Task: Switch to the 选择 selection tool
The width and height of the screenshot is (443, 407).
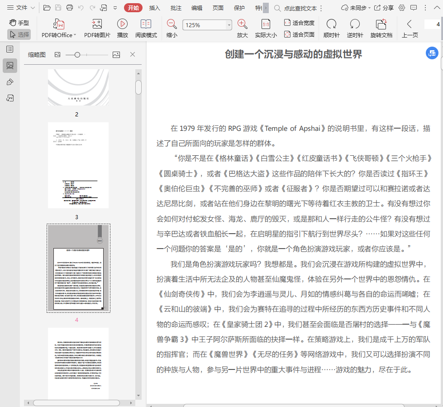Action: click(x=19, y=34)
